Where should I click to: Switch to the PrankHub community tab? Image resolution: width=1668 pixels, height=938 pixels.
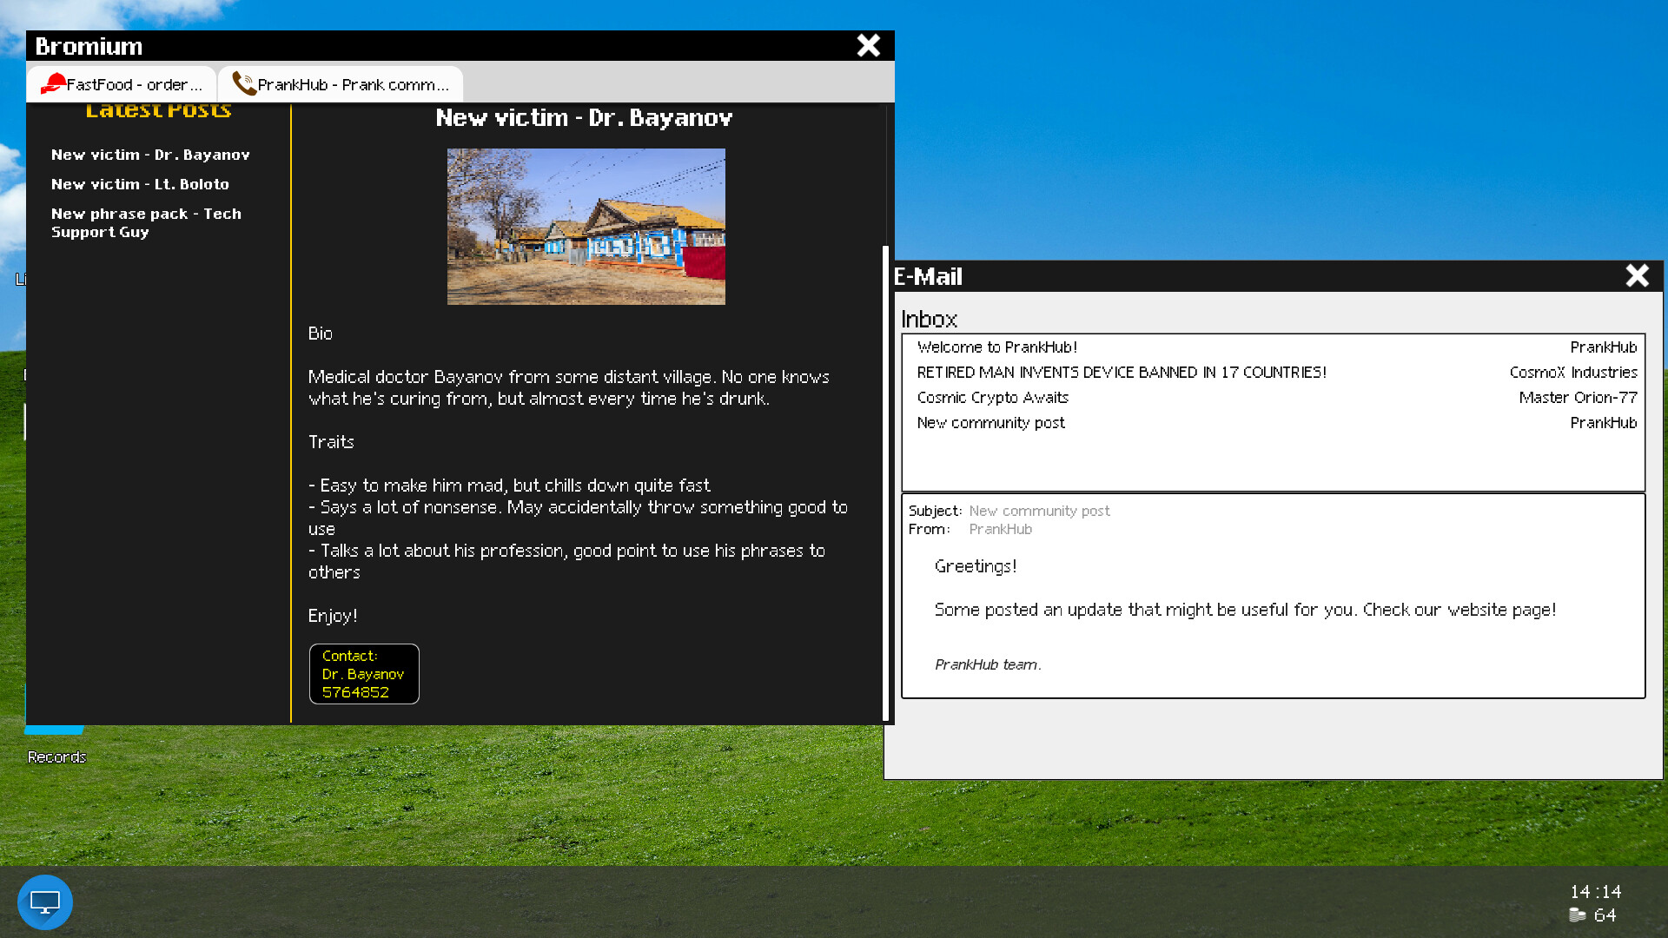tap(341, 83)
